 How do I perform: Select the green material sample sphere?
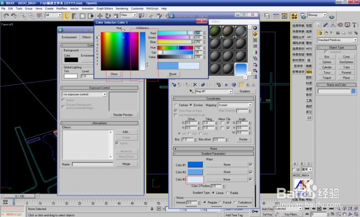pos(215,31)
